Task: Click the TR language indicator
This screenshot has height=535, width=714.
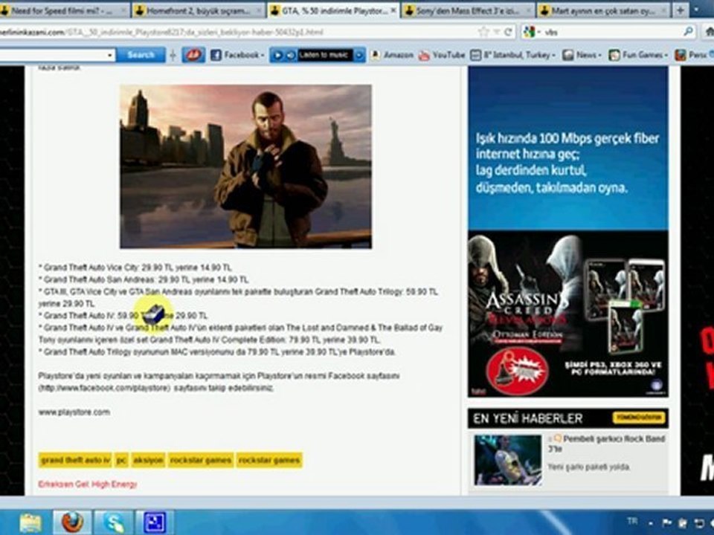Action: (x=632, y=522)
